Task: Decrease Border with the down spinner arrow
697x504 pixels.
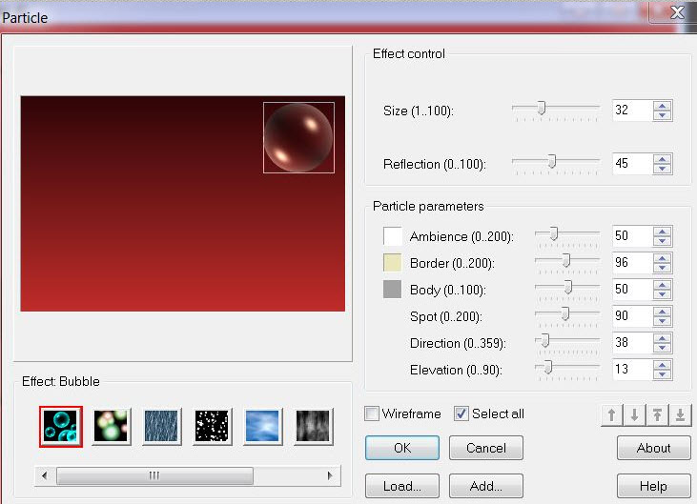Action: pos(663,268)
